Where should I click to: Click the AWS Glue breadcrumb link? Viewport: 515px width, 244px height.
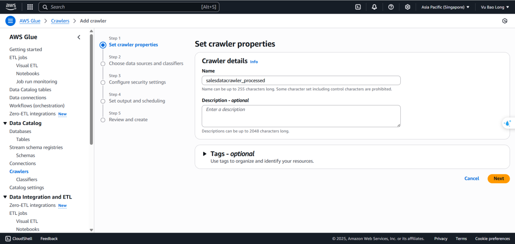(x=30, y=21)
